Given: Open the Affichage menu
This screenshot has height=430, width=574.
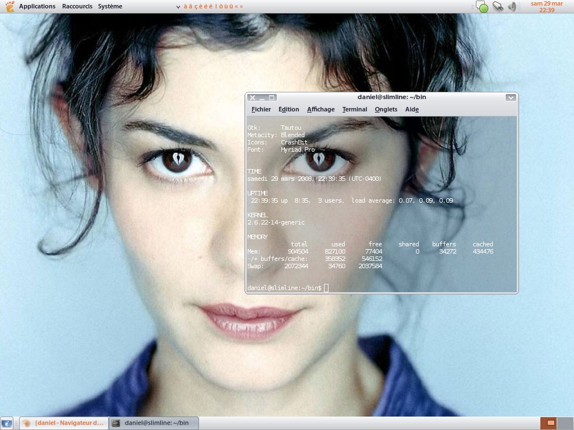Looking at the screenshot, I should [321, 109].
